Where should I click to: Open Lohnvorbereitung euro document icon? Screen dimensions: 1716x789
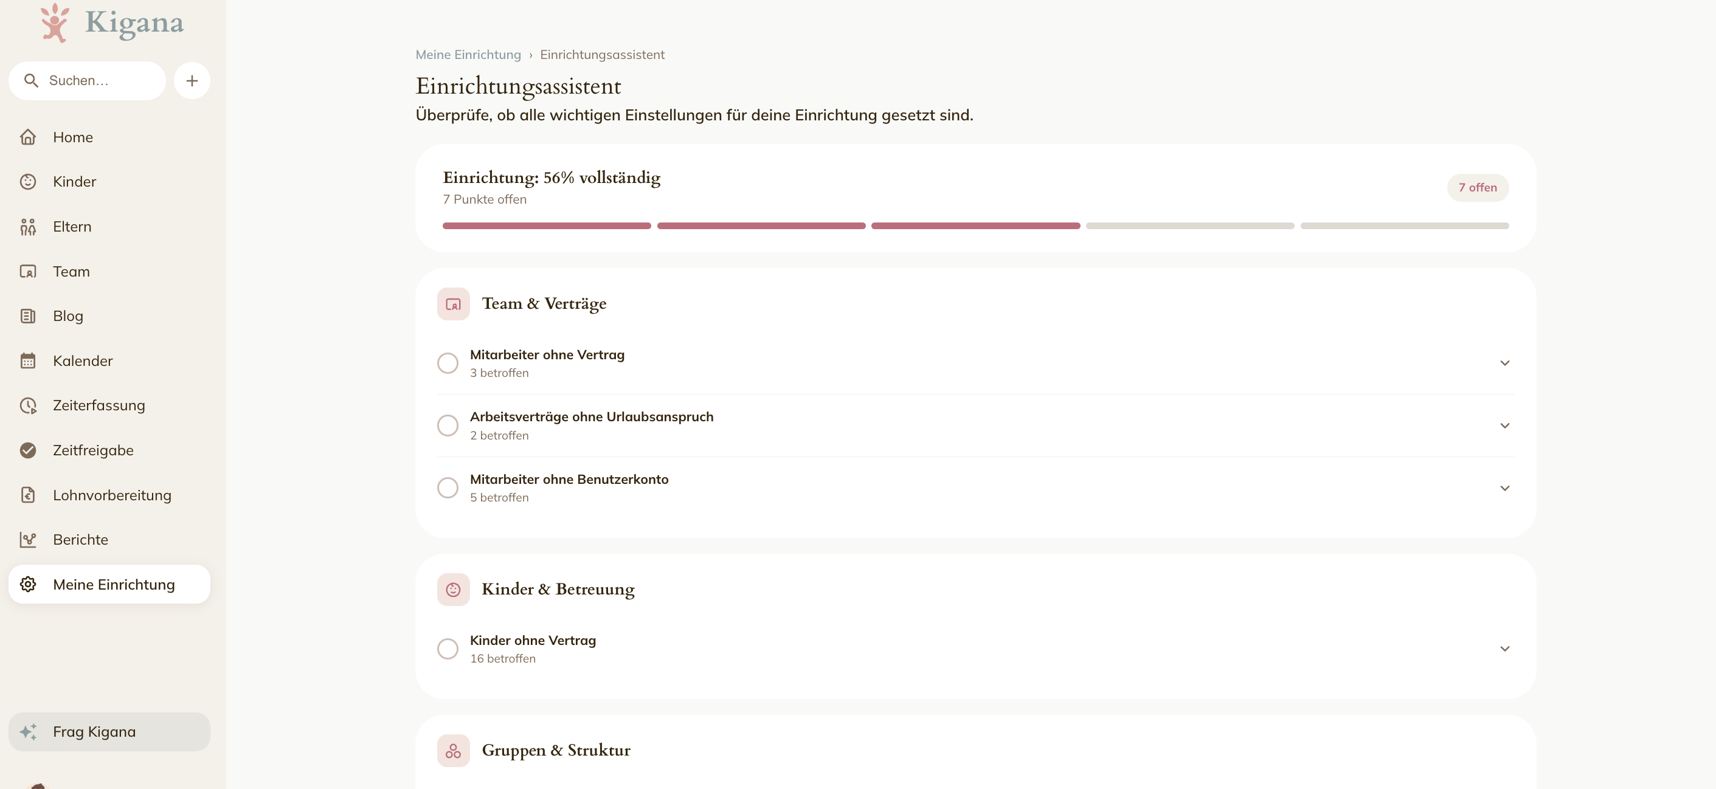[x=28, y=495]
